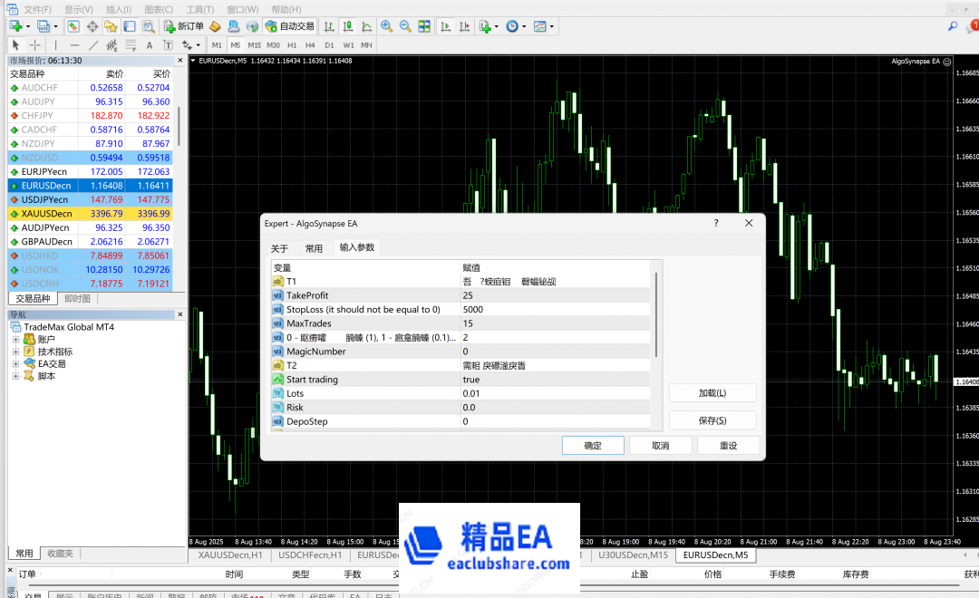Click the zoom in magnifier icon
This screenshot has width=979, height=598.
tap(387, 26)
